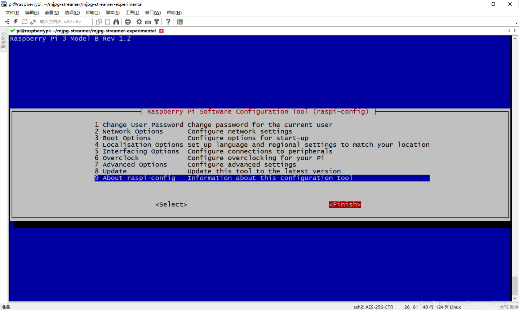Expand the collapsed session manager side panel
The height and width of the screenshot is (310, 519).
point(3,40)
